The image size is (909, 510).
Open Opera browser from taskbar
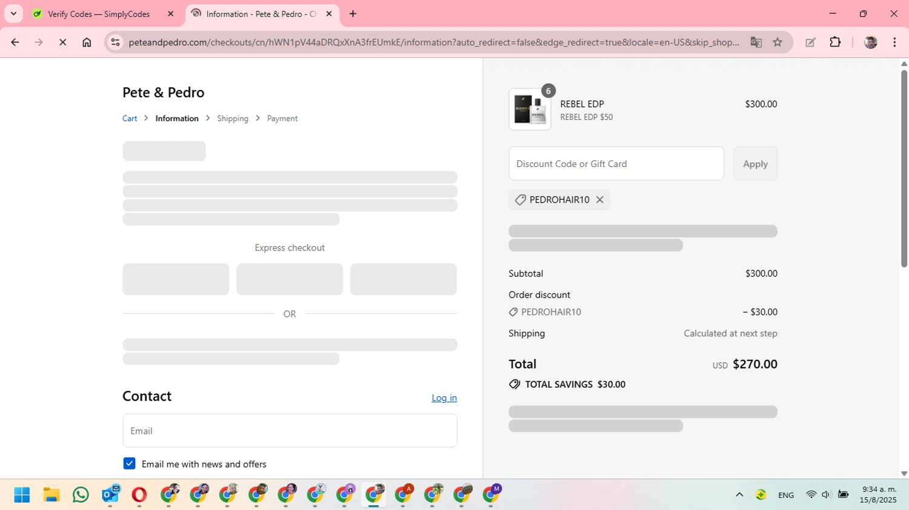139,495
